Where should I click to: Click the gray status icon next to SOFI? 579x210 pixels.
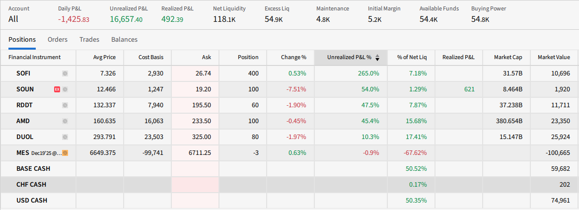[65, 73]
